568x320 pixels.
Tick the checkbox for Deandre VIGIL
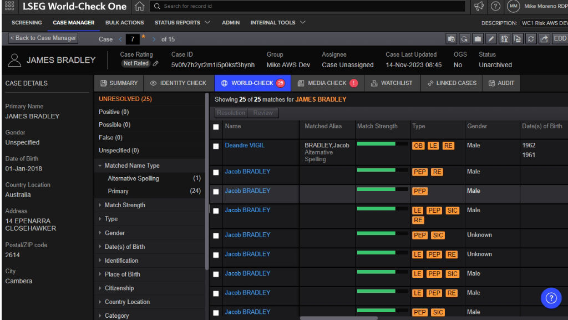(x=216, y=146)
